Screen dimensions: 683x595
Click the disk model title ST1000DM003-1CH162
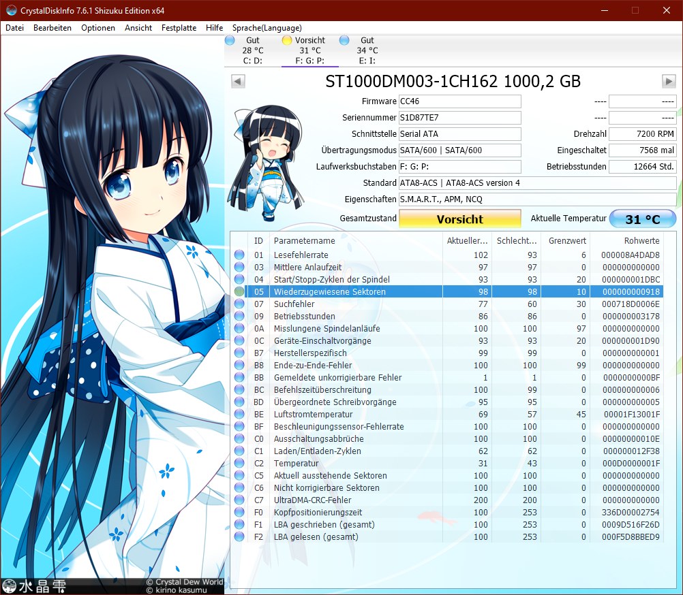point(453,81)
